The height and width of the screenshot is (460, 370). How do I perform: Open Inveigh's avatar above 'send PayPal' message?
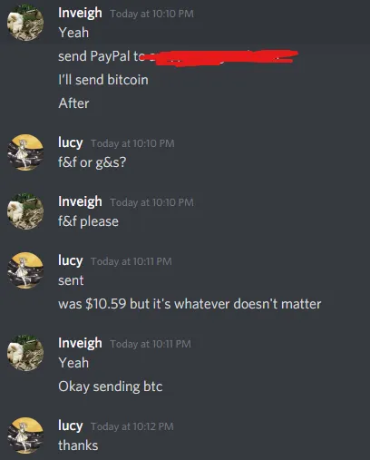(25, 23)
